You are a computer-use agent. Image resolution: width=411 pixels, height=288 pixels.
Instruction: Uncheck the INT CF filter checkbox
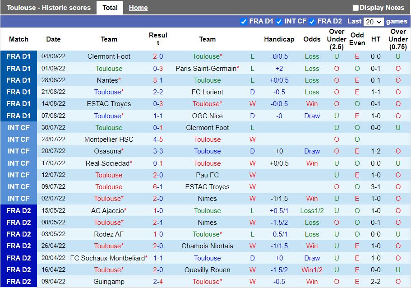[x=279, y=22]
